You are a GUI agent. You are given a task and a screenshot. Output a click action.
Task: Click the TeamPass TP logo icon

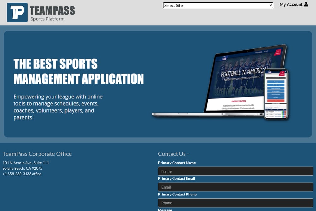point(17,12)
